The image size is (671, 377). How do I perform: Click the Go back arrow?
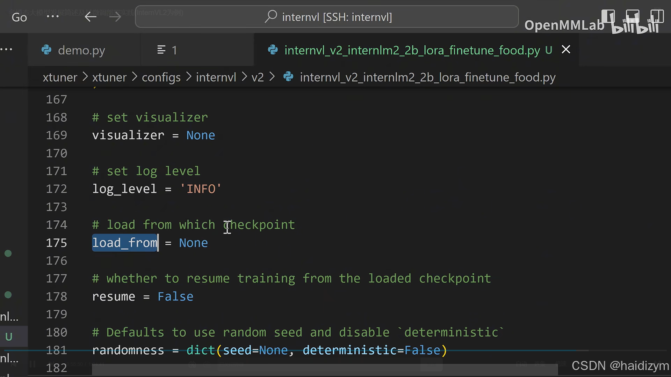point(91,17)
